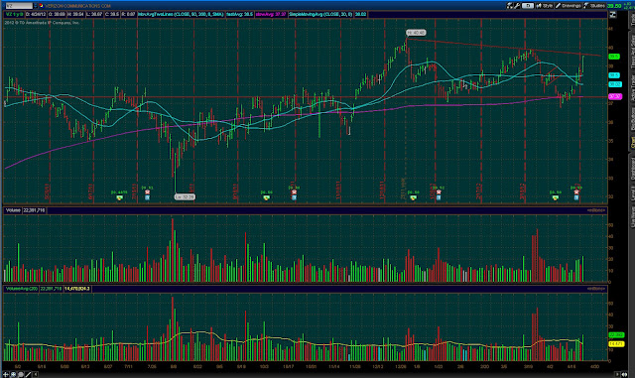Click VERIZON COMMUNICATIONS COM title text

coord(77,6)
